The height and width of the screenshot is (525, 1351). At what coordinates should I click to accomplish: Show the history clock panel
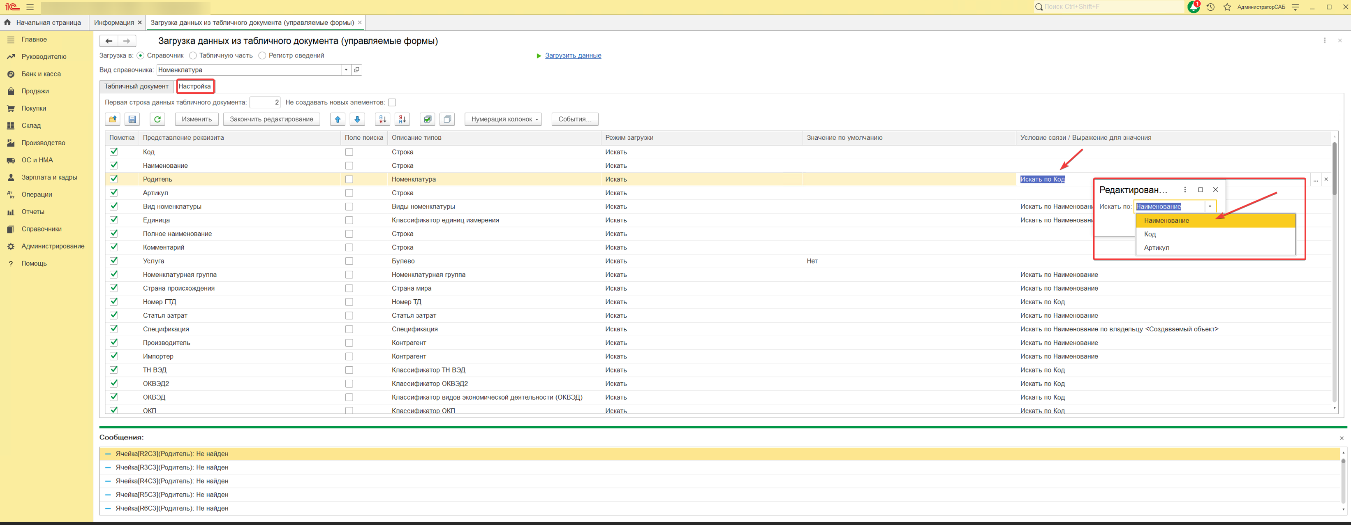pyautogui.click(x=1210, y=7)
